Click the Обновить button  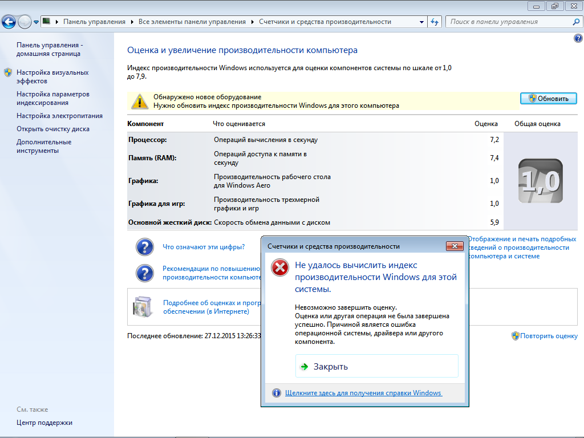pyautogui.click(x=548, y=98)
